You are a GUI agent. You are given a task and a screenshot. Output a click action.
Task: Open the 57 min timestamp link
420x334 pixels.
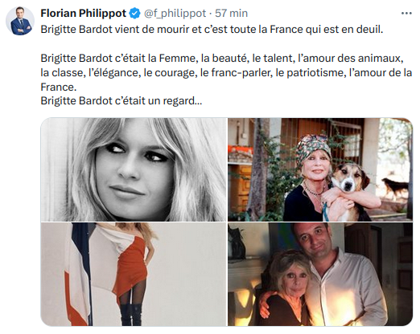[x=231, y=14]
